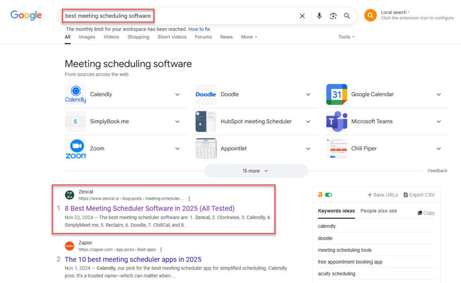461x283 pixels.
Task: Switch to the Videos tab
Action: pyautogui.click(x=112, y=37)
